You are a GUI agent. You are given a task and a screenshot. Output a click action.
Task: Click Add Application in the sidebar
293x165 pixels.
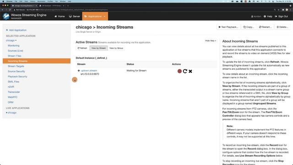pos(16,30)
